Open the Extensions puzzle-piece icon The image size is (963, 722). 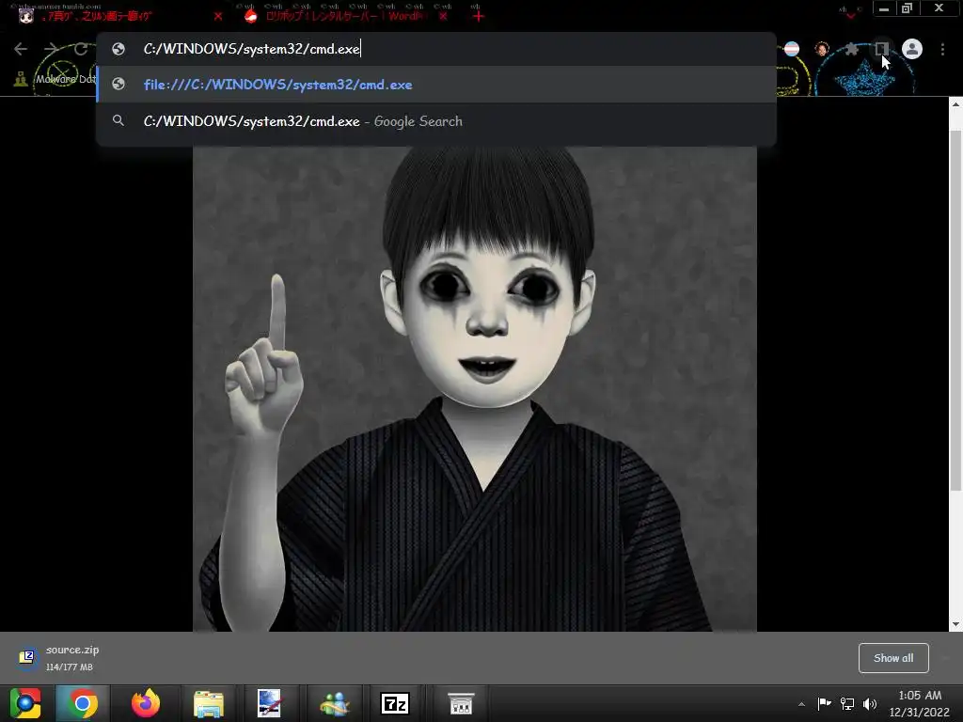pos(851,49)
